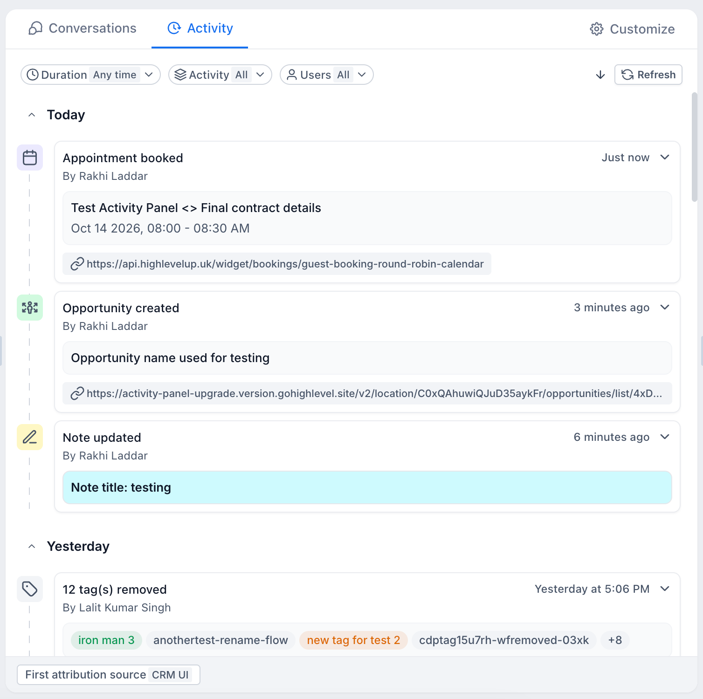Click Opportunity name used for testing text
703x699 pixels.
tap(170, 358)
